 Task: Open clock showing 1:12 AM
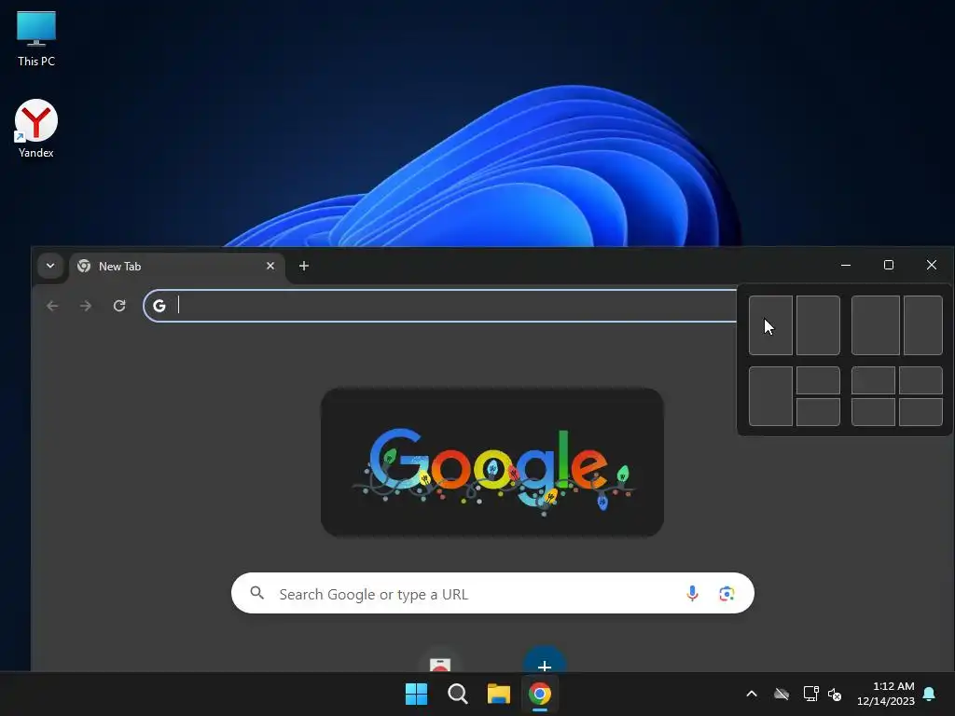[886, 694]
